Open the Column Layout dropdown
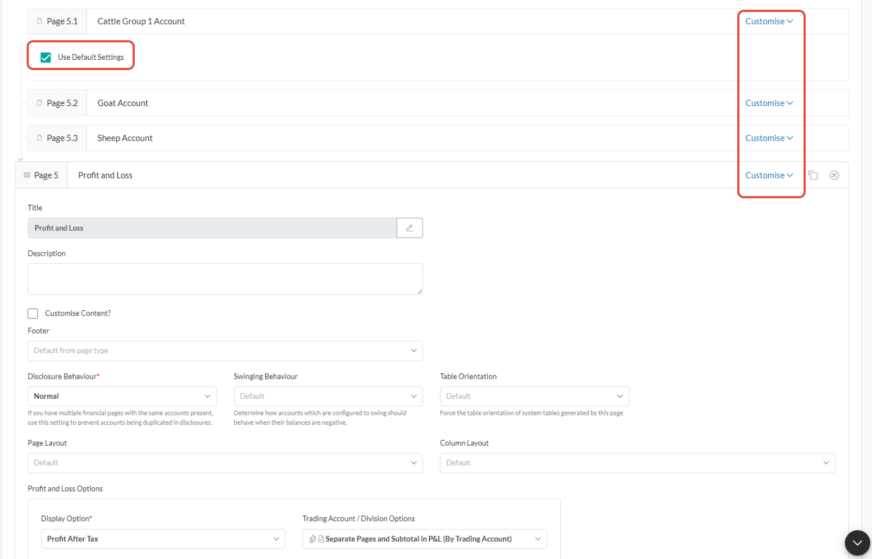872x559 pixels. [637, 463]
